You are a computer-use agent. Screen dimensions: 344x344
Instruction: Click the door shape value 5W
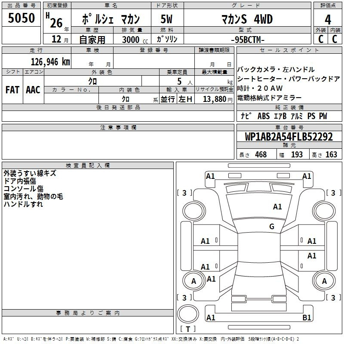[x=167, y=19]
